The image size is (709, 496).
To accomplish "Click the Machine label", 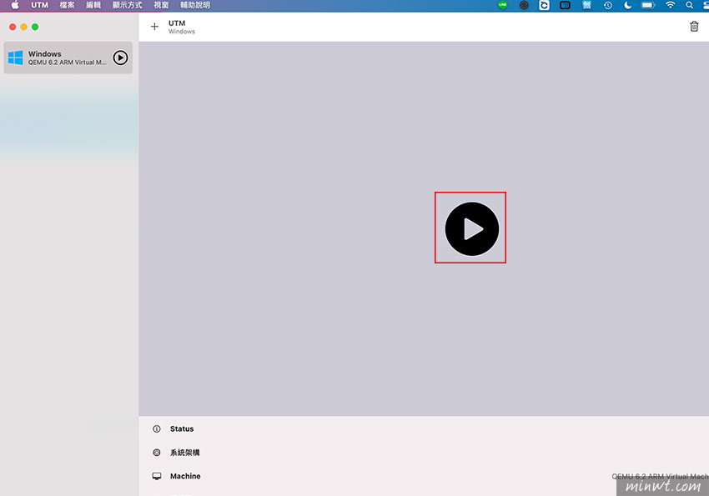I will coord(185,476).
